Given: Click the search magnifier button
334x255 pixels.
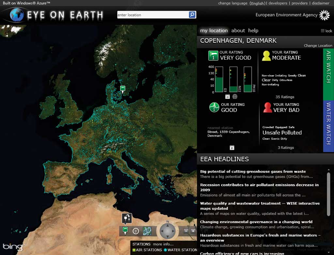Looking at the screenshot, I should tap(192, 15).
